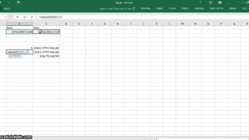Open the undo history dropdown arrow
This screenshot has width=249, height=140.
(244, 3)
